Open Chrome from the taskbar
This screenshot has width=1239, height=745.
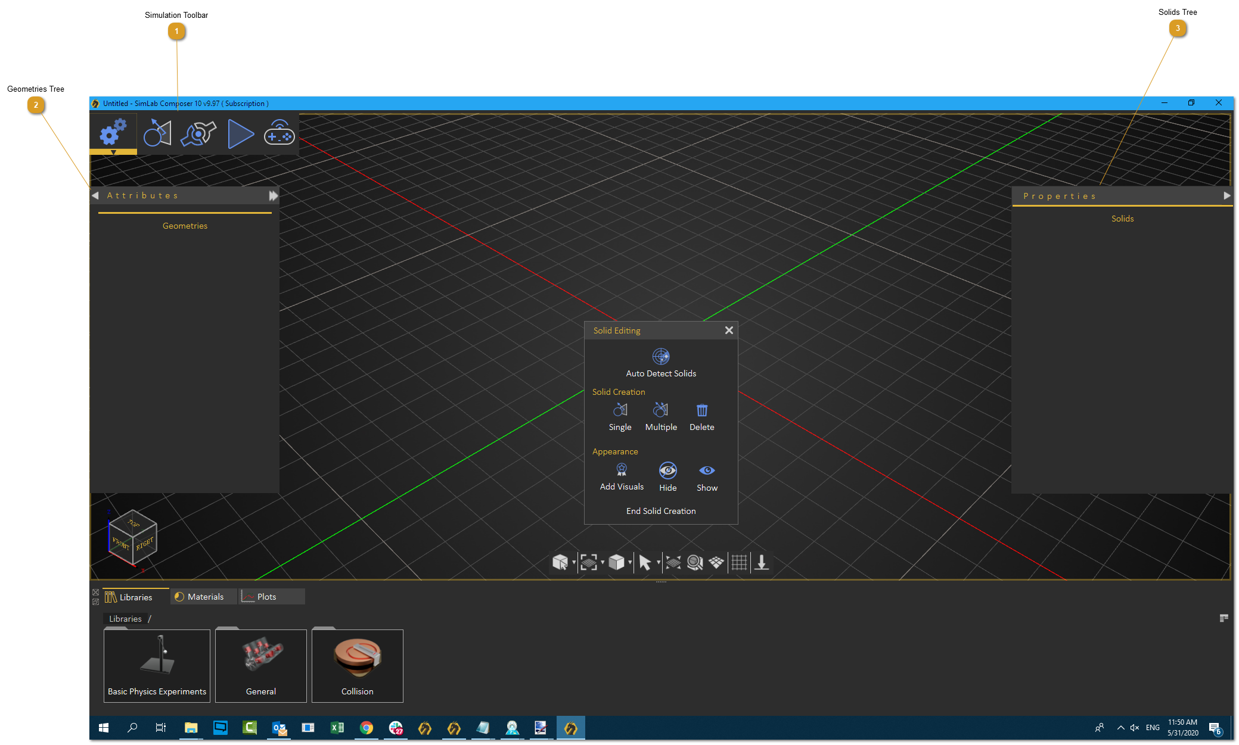click(366, 728)
